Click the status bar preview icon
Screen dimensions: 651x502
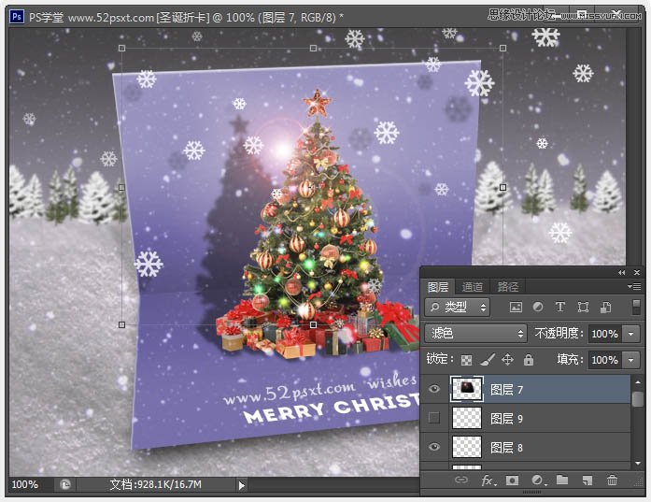tap(65, 484)
